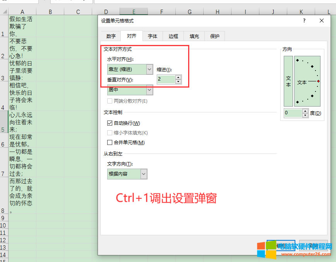336x262 pixels.
Task: Expand the 垂直对齐 dropdown
Action: pyautogui.click(x=149, y=90)
